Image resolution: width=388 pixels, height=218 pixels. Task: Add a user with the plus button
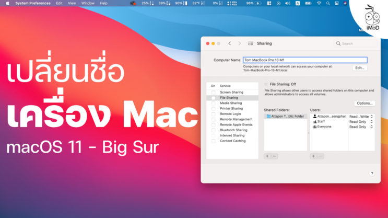click(313, 156)
